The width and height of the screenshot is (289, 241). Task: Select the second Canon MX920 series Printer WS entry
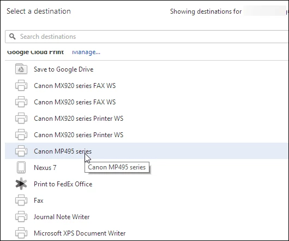coord(79,135)
